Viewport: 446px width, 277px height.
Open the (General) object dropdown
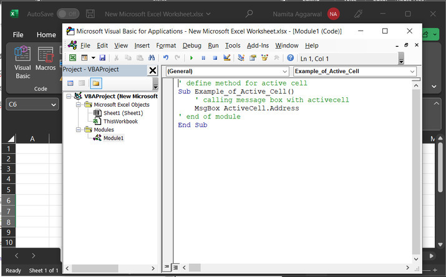tap(284, 72)
